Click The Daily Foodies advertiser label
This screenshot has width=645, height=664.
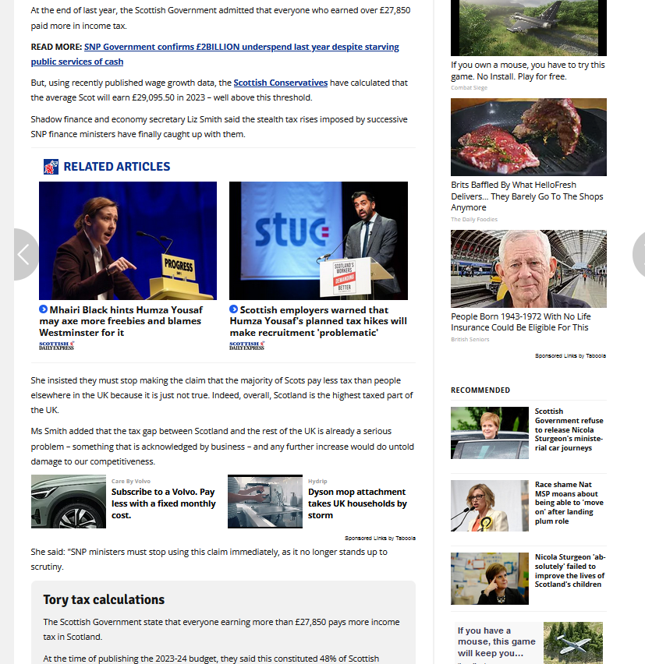click(474, 219)
